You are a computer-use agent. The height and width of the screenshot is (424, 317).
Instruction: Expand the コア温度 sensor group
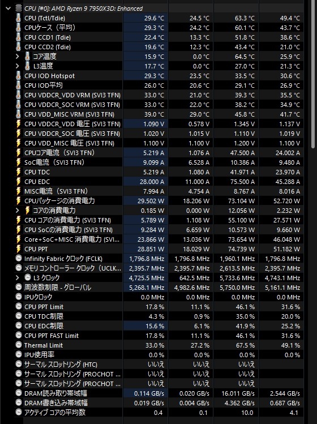[18, 57]
